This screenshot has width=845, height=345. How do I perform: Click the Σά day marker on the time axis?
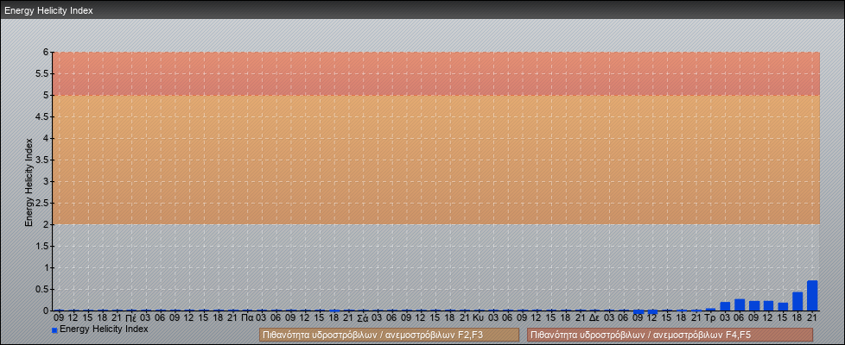363,317
